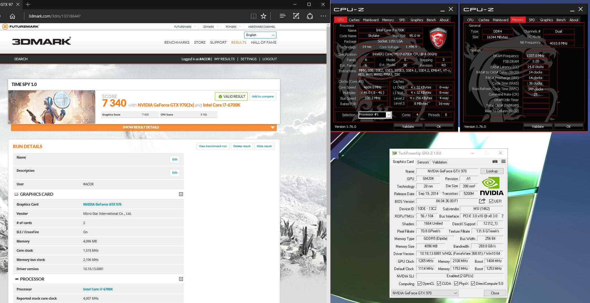
Task: Toggle the OpenCL checkbox
Action: [x=420, y=284]
